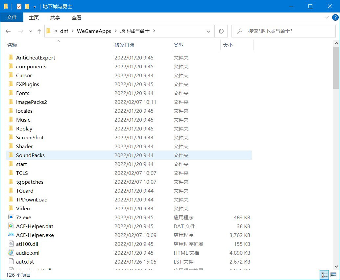The image size is (340, 280).
Task: Go back with the back arrow
Action: click(x=8, y=31)
